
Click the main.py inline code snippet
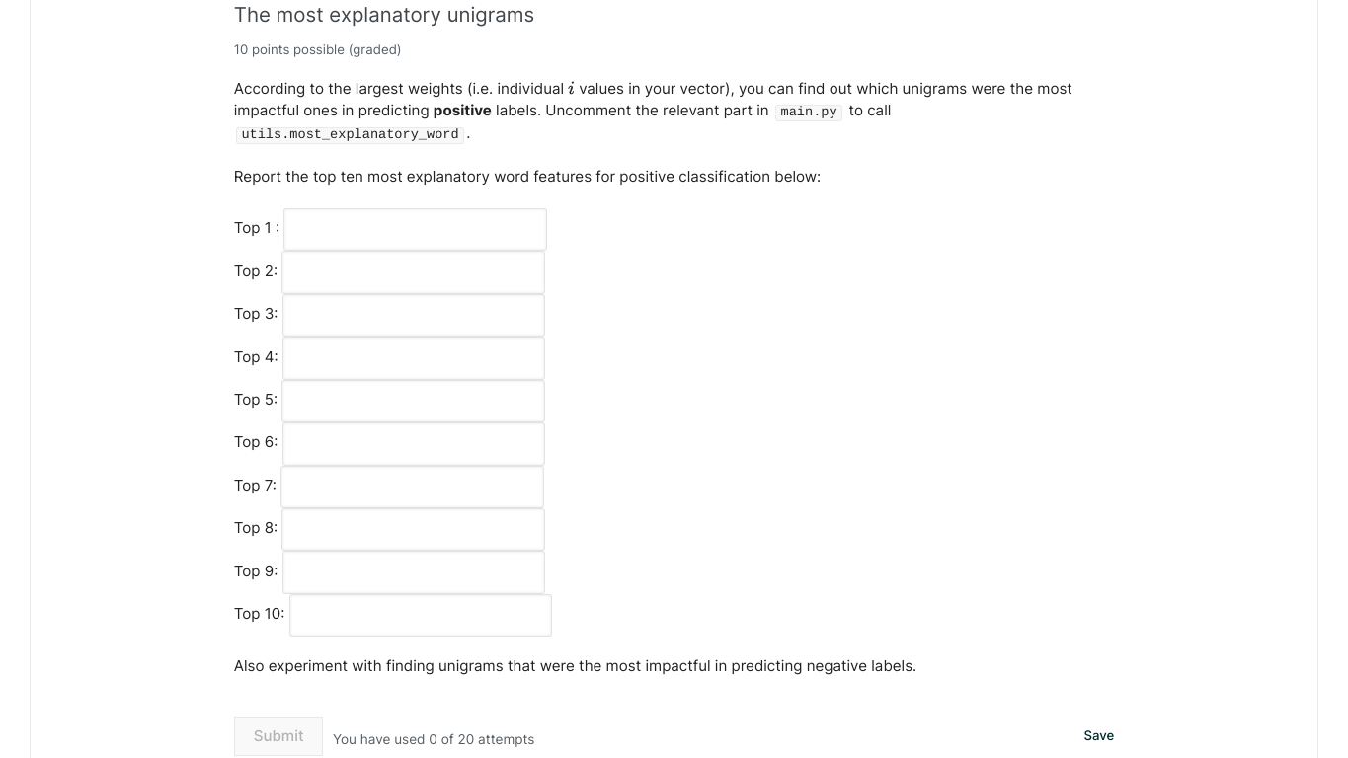tap(808, 111)
